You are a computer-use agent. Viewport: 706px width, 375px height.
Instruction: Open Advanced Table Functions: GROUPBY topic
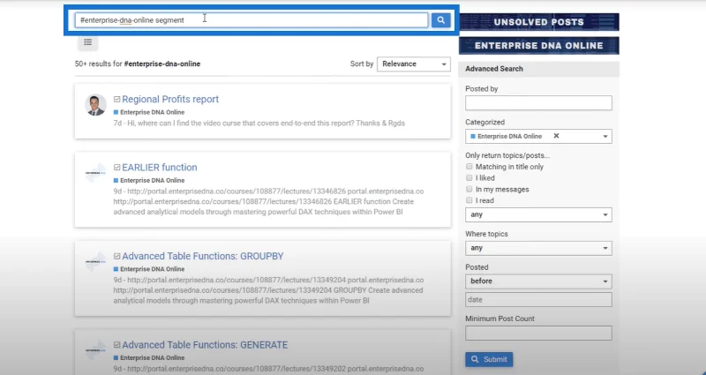203,256
